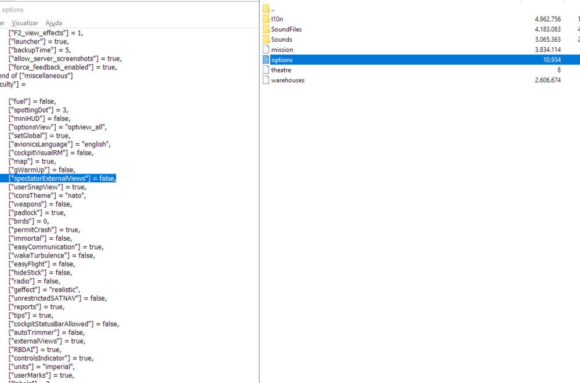Click the "allow_server_screenshots" line
This screenshot has height=383, width=580.
coord(65,59)
